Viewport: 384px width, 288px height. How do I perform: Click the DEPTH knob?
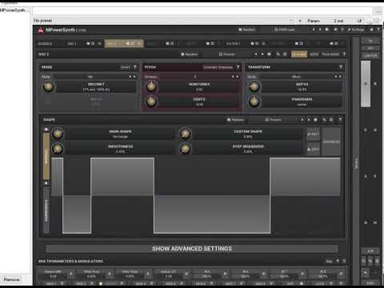[x=254, y=86]
